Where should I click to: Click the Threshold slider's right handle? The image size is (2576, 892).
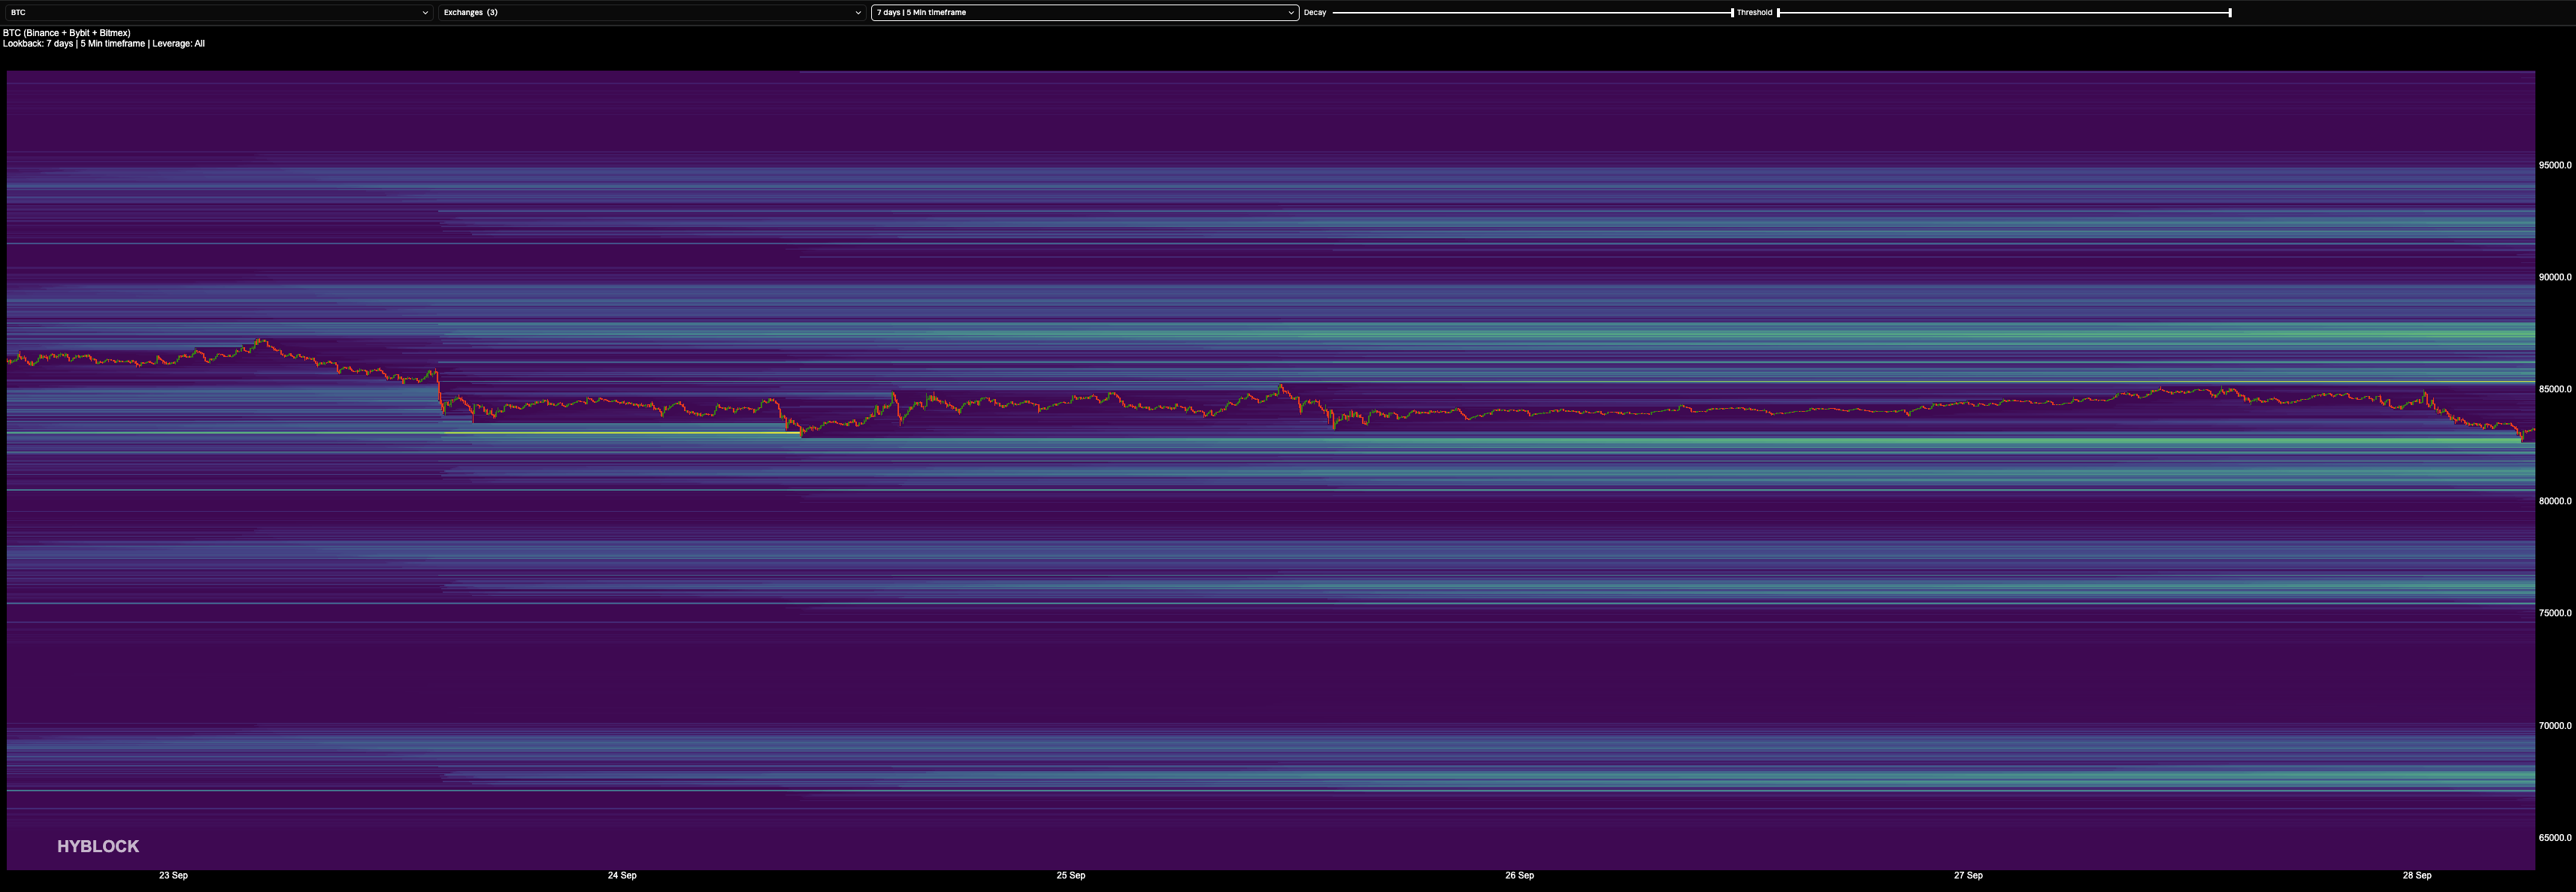(x=2230, y=13)
